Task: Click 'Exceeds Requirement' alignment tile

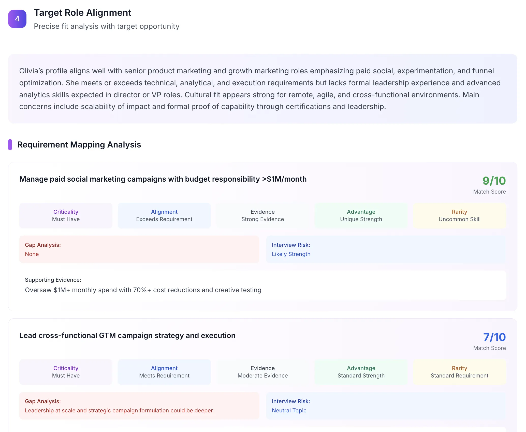Action: (164, 215)
